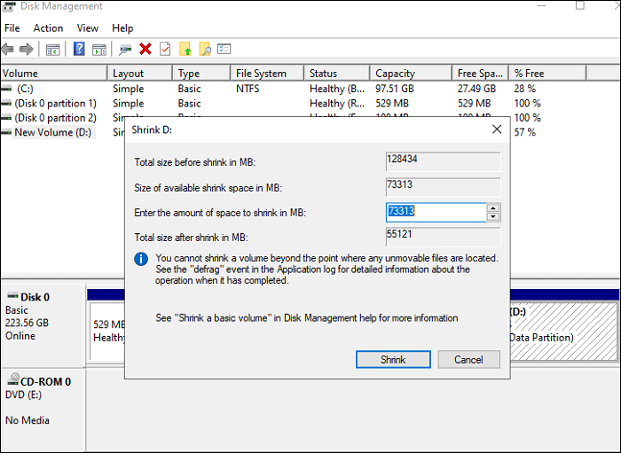The height and width of the screenshot is (453, 621).
Task: Click the red X Delete toolbar icon
Action: [145, 50]
